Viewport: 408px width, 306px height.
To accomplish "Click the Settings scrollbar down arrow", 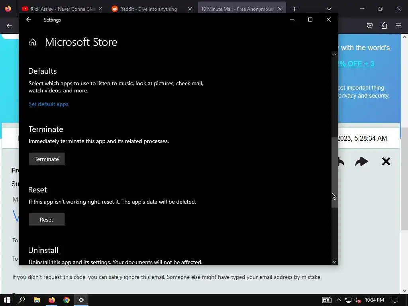I will point(335,262).
